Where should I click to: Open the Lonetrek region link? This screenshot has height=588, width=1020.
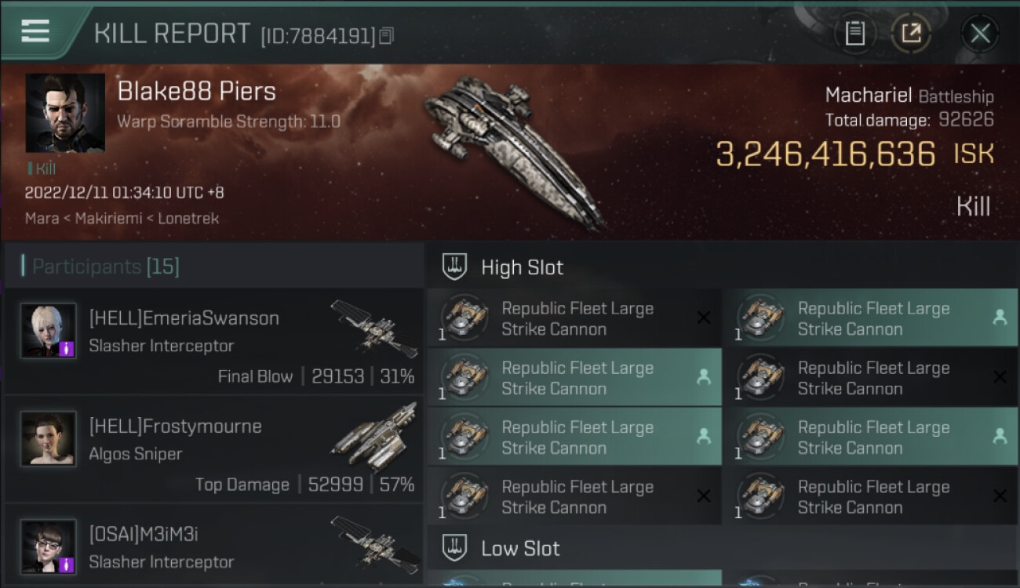point(188,219)
